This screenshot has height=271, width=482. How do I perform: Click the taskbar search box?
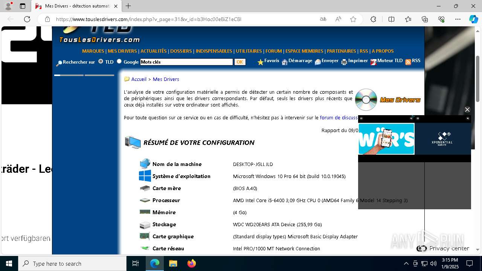[x=72, y=263]
